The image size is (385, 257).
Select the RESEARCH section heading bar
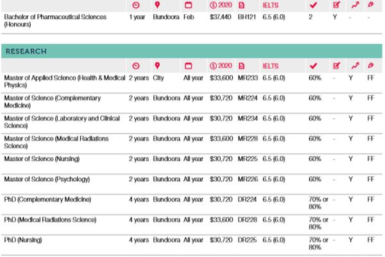(191, 51)
